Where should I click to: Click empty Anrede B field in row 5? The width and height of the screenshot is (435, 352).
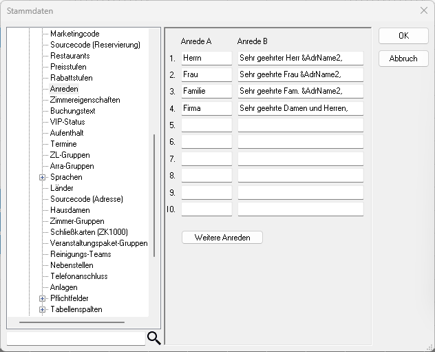click(x=301, y=125)
